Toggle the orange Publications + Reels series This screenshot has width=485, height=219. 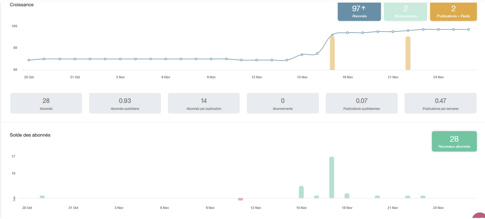453,11
